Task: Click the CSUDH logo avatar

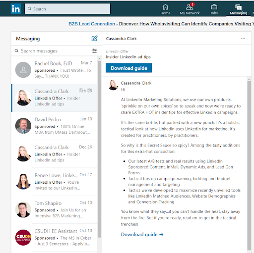Action: [x=23, y=238]
